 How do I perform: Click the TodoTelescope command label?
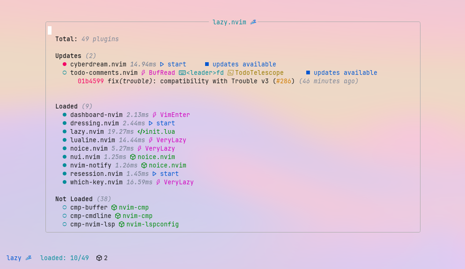click(x=259, y=73)
